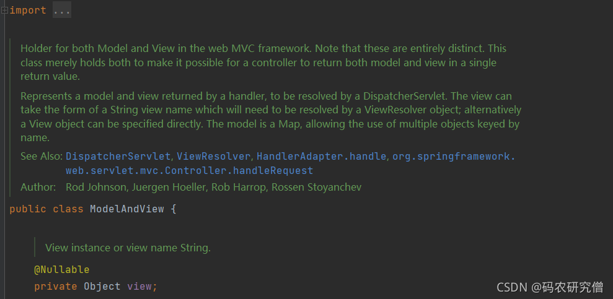Open the HandlerAdapter.handle link
Screen dimensions: 613x299
point(322,156)
